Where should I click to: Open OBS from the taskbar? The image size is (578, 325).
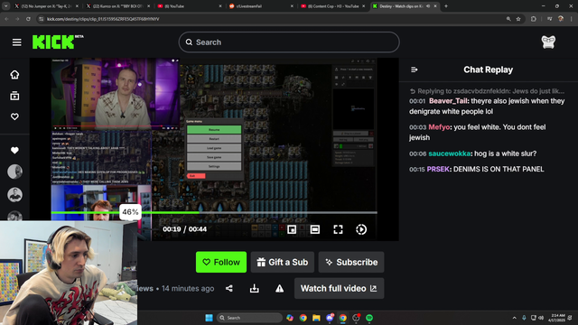click(x=356, y=318)
